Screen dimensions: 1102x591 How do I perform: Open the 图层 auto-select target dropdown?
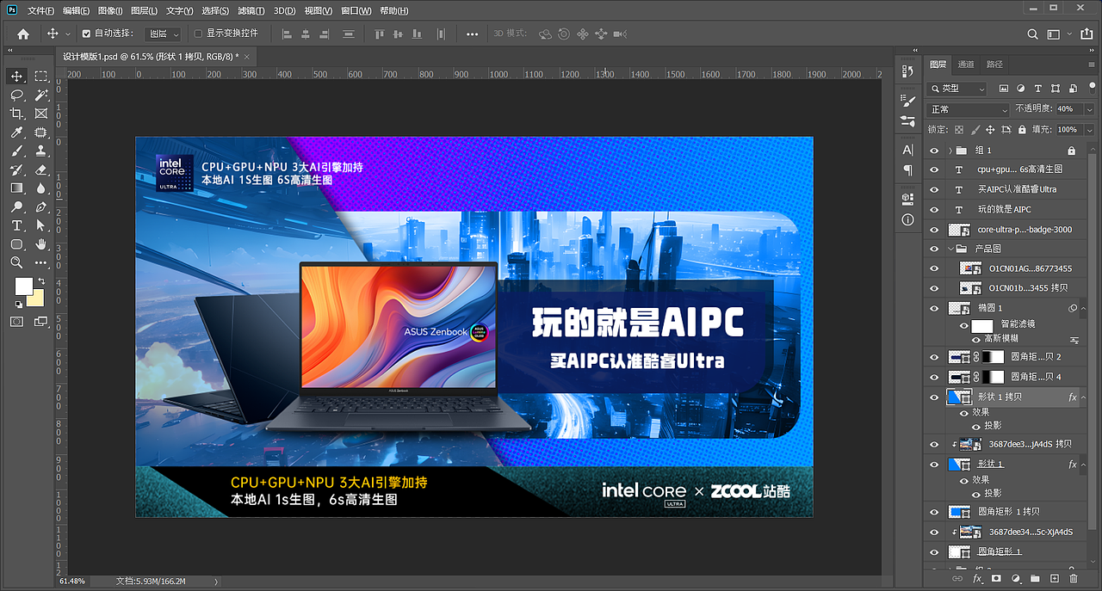[x=164, y=34]
